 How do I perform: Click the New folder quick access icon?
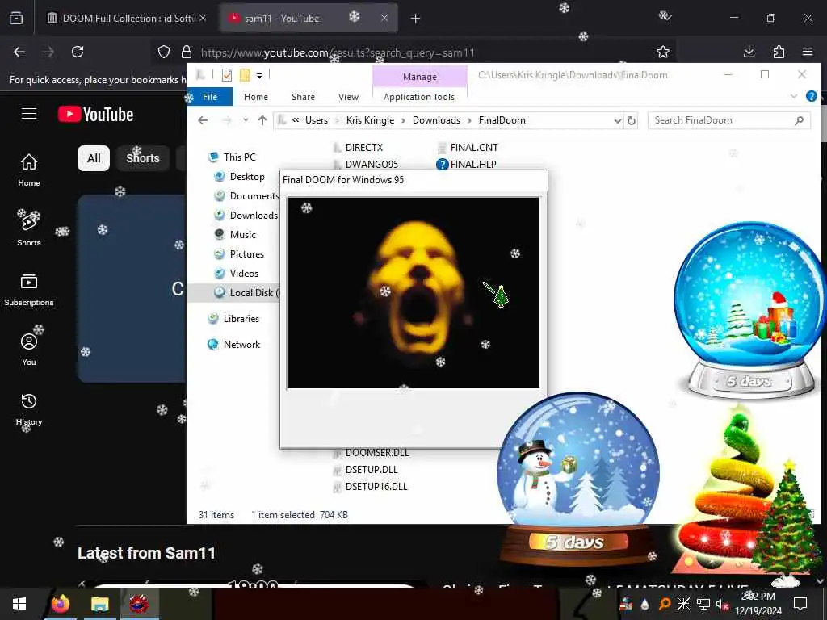[x=245, y=75]
